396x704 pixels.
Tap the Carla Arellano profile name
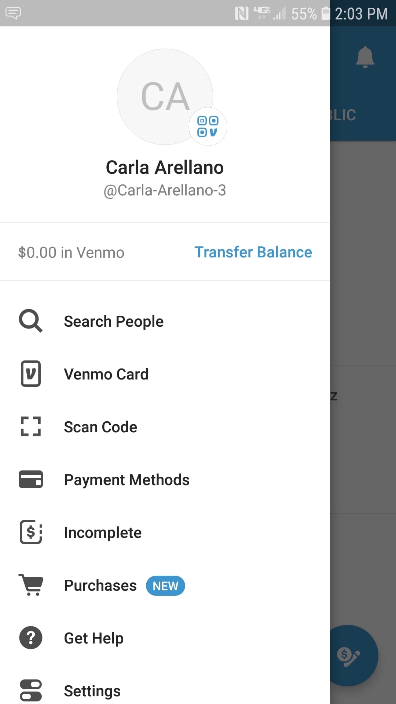(165, 168)
